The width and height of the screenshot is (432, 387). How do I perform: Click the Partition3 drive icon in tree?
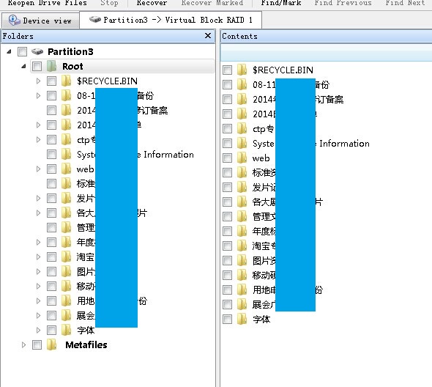coord(37,51)
